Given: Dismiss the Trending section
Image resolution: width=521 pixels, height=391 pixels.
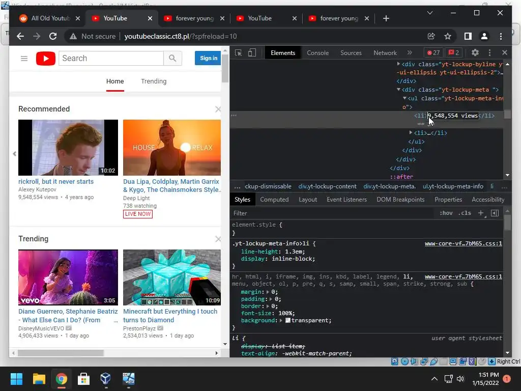Looking at the screenshot, I should 218,239.
